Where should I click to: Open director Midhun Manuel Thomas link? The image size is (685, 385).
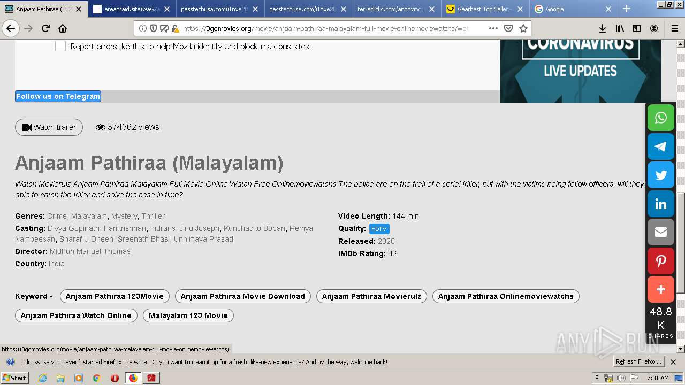(x=90, y=251)
